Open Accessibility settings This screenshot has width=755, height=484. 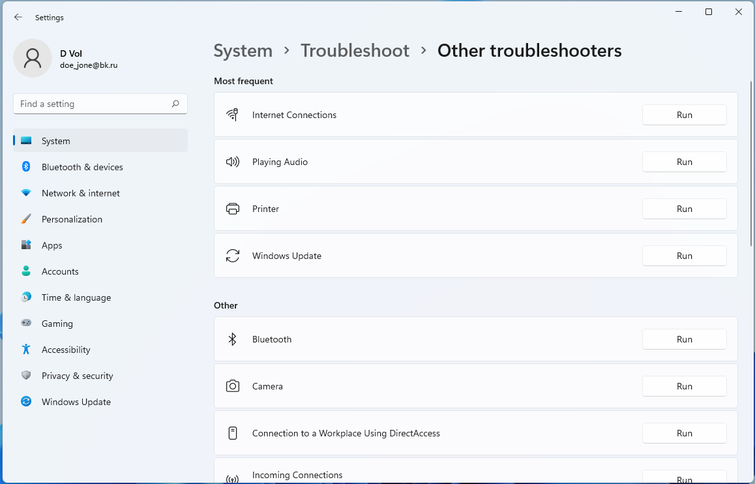click(x=100, y=349)
